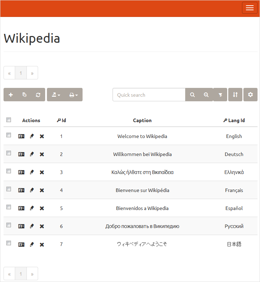
Task: Click the Deutsch language cell
Action: click(x=234, y=154)
